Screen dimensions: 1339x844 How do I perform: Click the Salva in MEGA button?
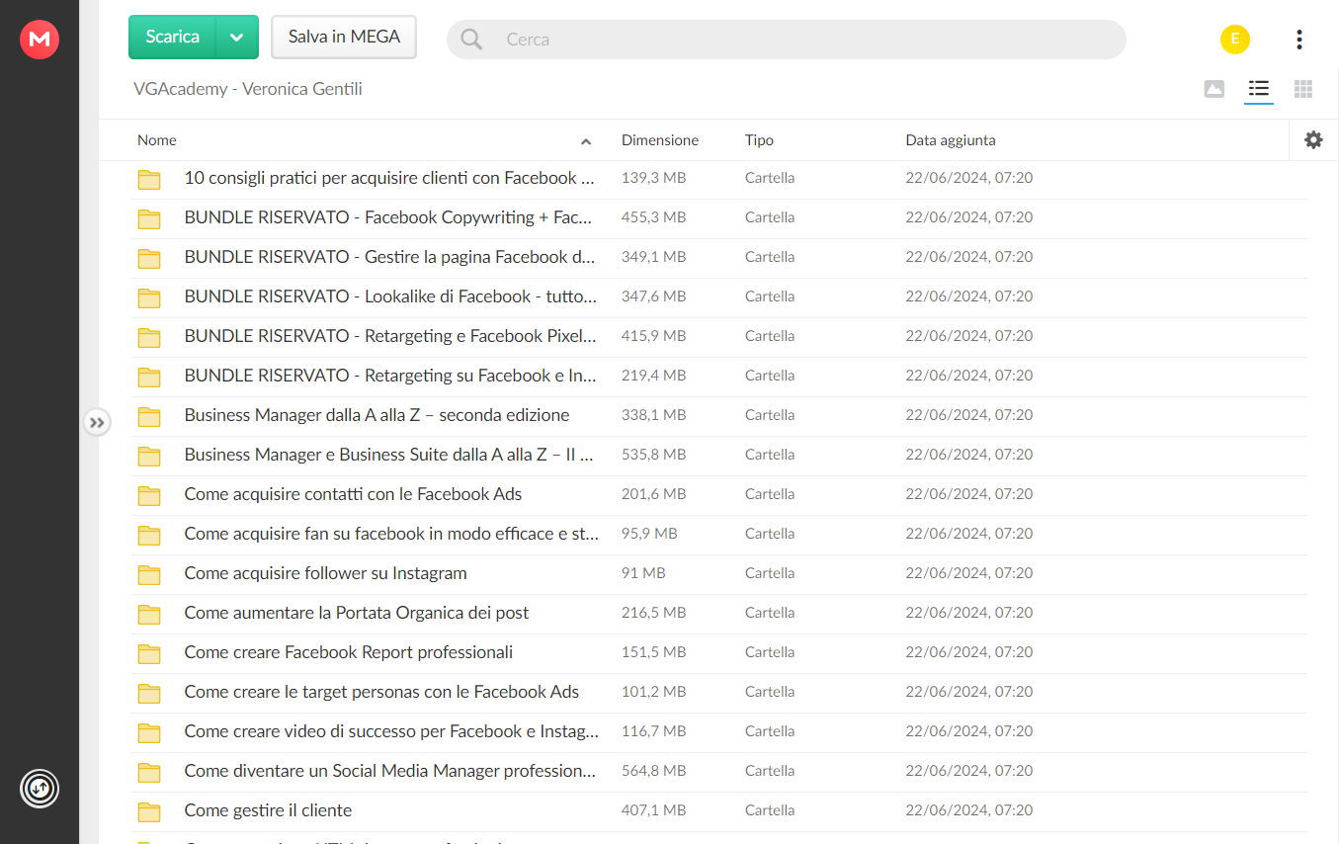click(x=344, y=37)
